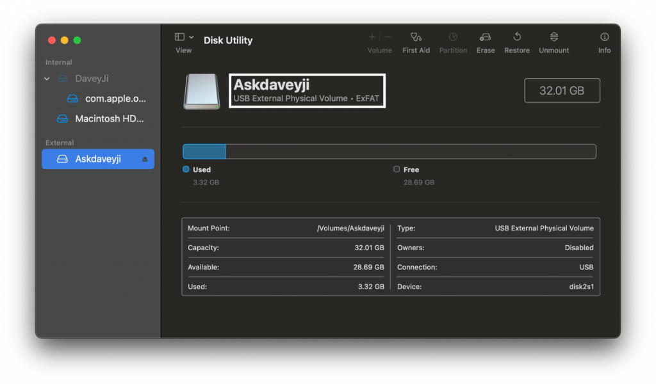Click the /Volumes/Askdaveyji mount point value
This screenshot has width=656, height=384.
point(350,228)
